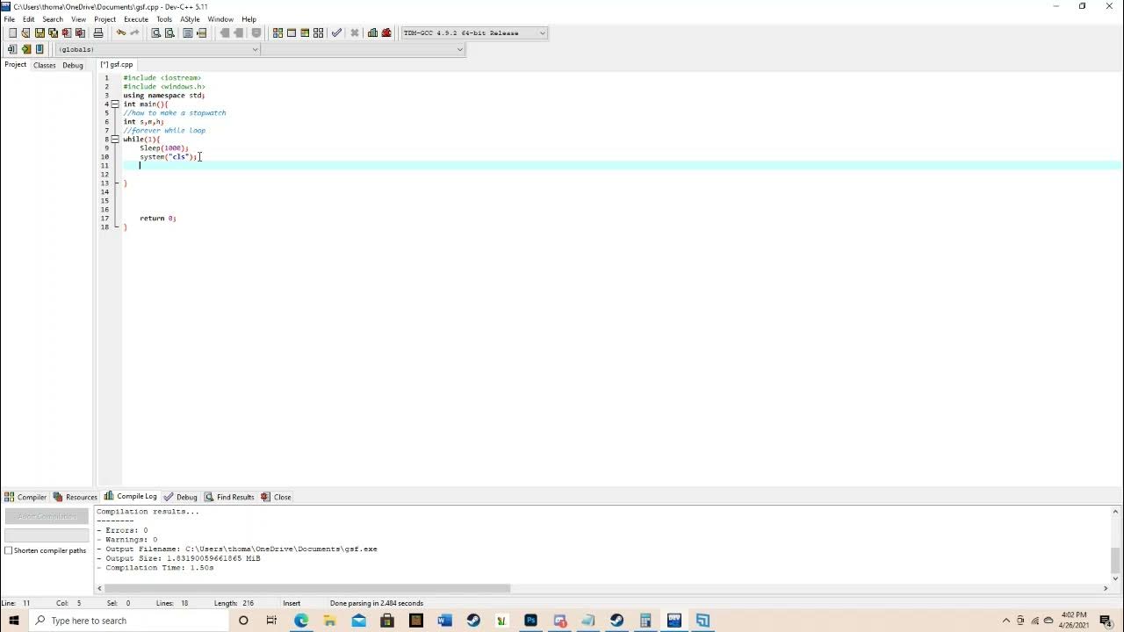Open the Tools menu

pos(164,19)
